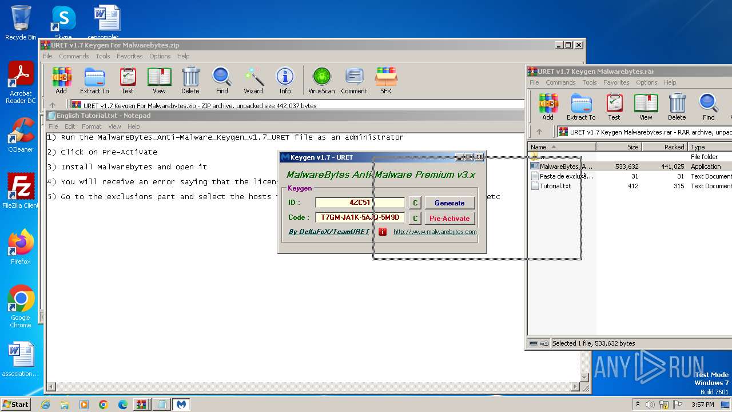Run VirusScan from the WinRAR toolbar
This screenshot has height=412, width=732.
point(321,81)
